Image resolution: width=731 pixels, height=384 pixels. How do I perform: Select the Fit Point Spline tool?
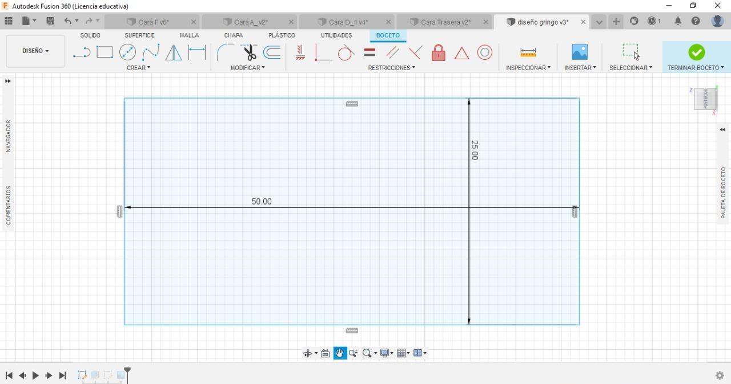coord(151,53)
